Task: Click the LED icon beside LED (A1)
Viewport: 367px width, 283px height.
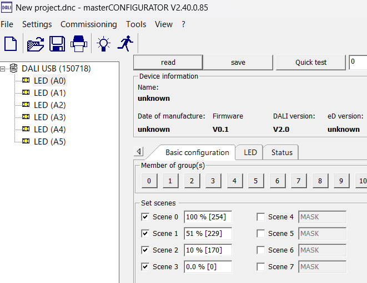Action: pyautogui.click(x=26, y=92)
